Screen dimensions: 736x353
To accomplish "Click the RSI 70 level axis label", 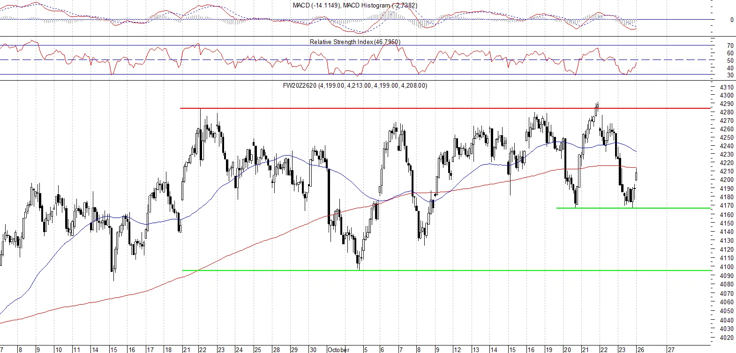I will [730, 45].
